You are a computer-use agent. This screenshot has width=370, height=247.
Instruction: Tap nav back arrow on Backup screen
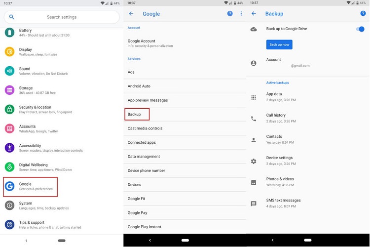coord(272,240)
